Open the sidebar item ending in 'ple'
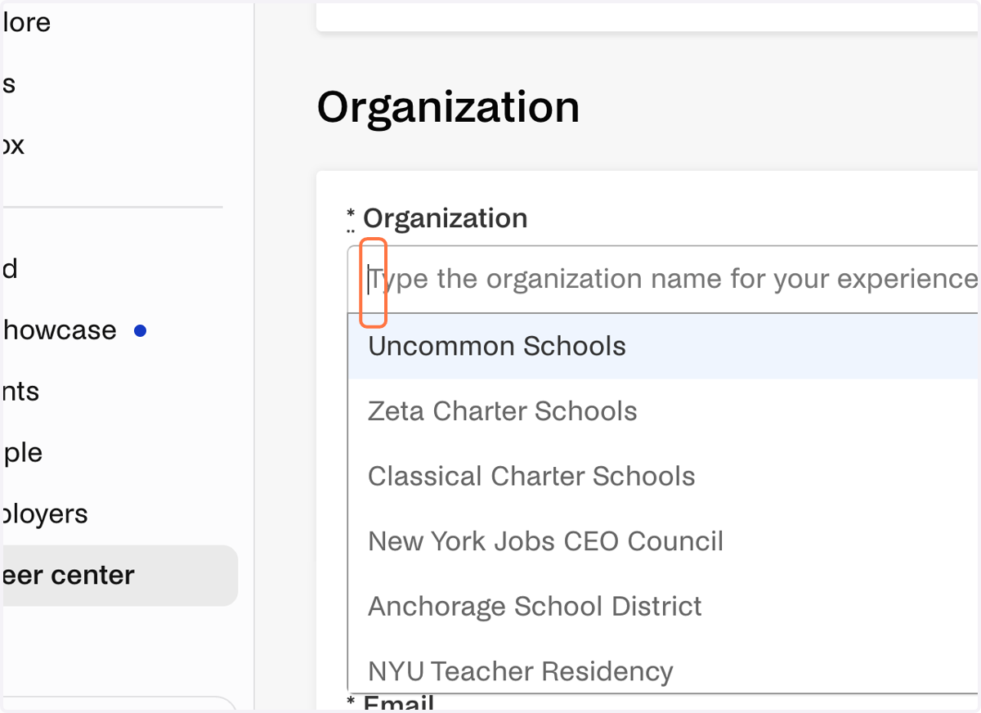This screenshot has height=713, width=981. 23,453
